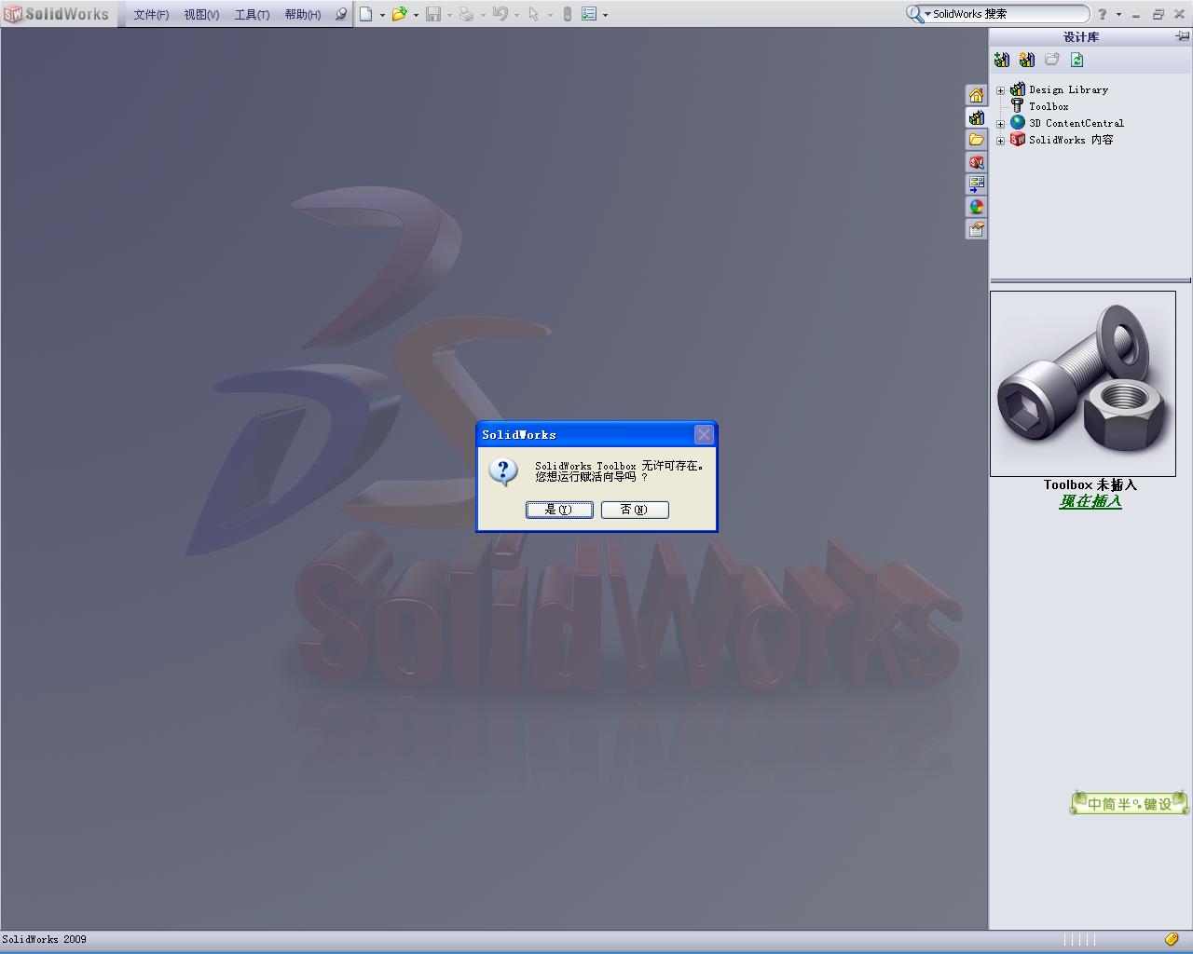Select Toolbox in the design library tree
This screenshot has width=1193, height=954.
click(1049, 107)
